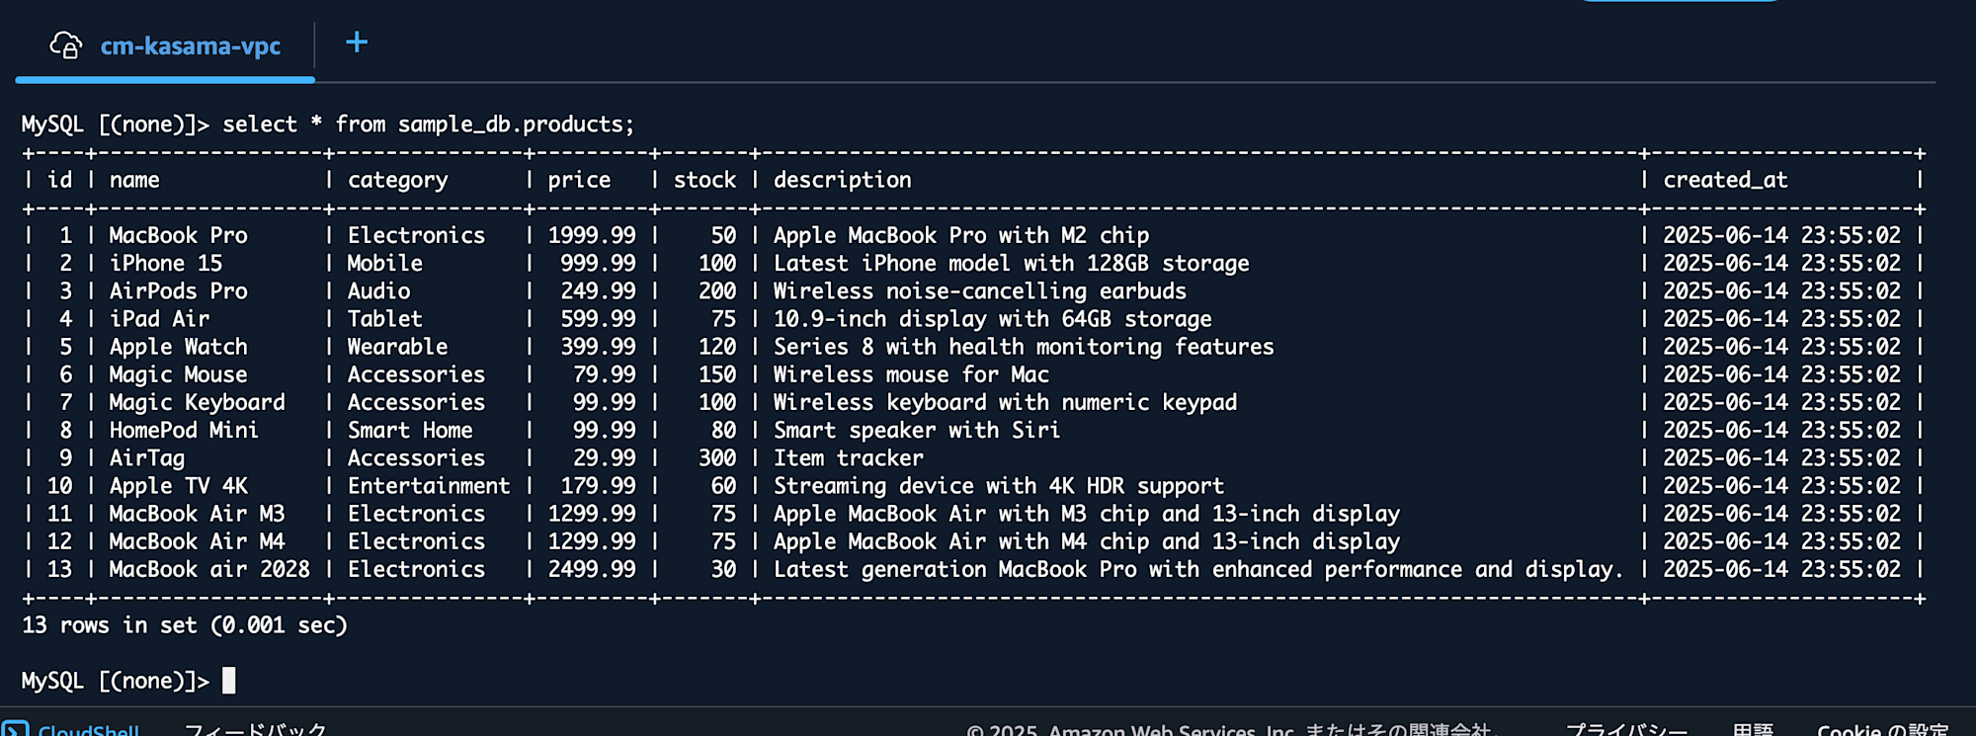Click the '13 rows in set (0.001 sec)' line
1976x736 pixels.
click(x=185, y=624)
